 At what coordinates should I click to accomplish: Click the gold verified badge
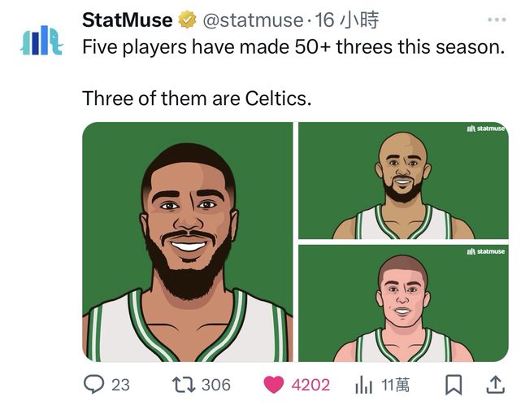point(186,20)
